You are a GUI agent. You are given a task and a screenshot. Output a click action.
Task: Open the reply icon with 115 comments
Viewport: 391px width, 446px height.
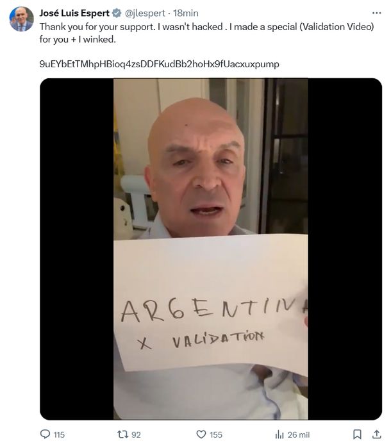(45, 434)
